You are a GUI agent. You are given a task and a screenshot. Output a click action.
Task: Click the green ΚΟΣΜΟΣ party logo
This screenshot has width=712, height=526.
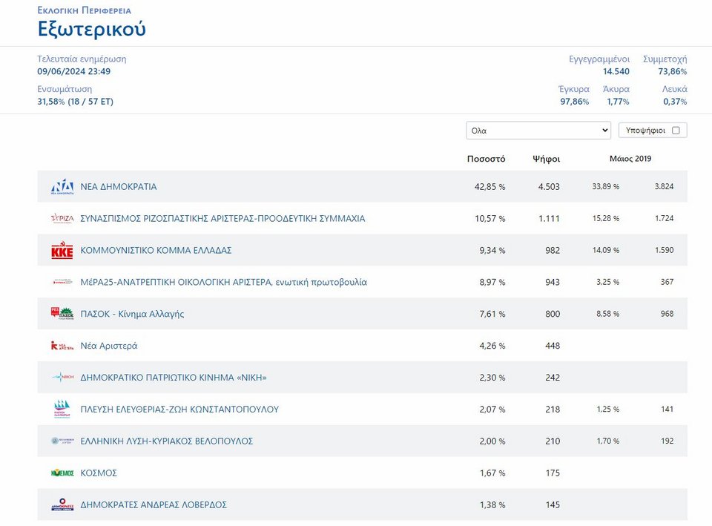tap(62, 473)
